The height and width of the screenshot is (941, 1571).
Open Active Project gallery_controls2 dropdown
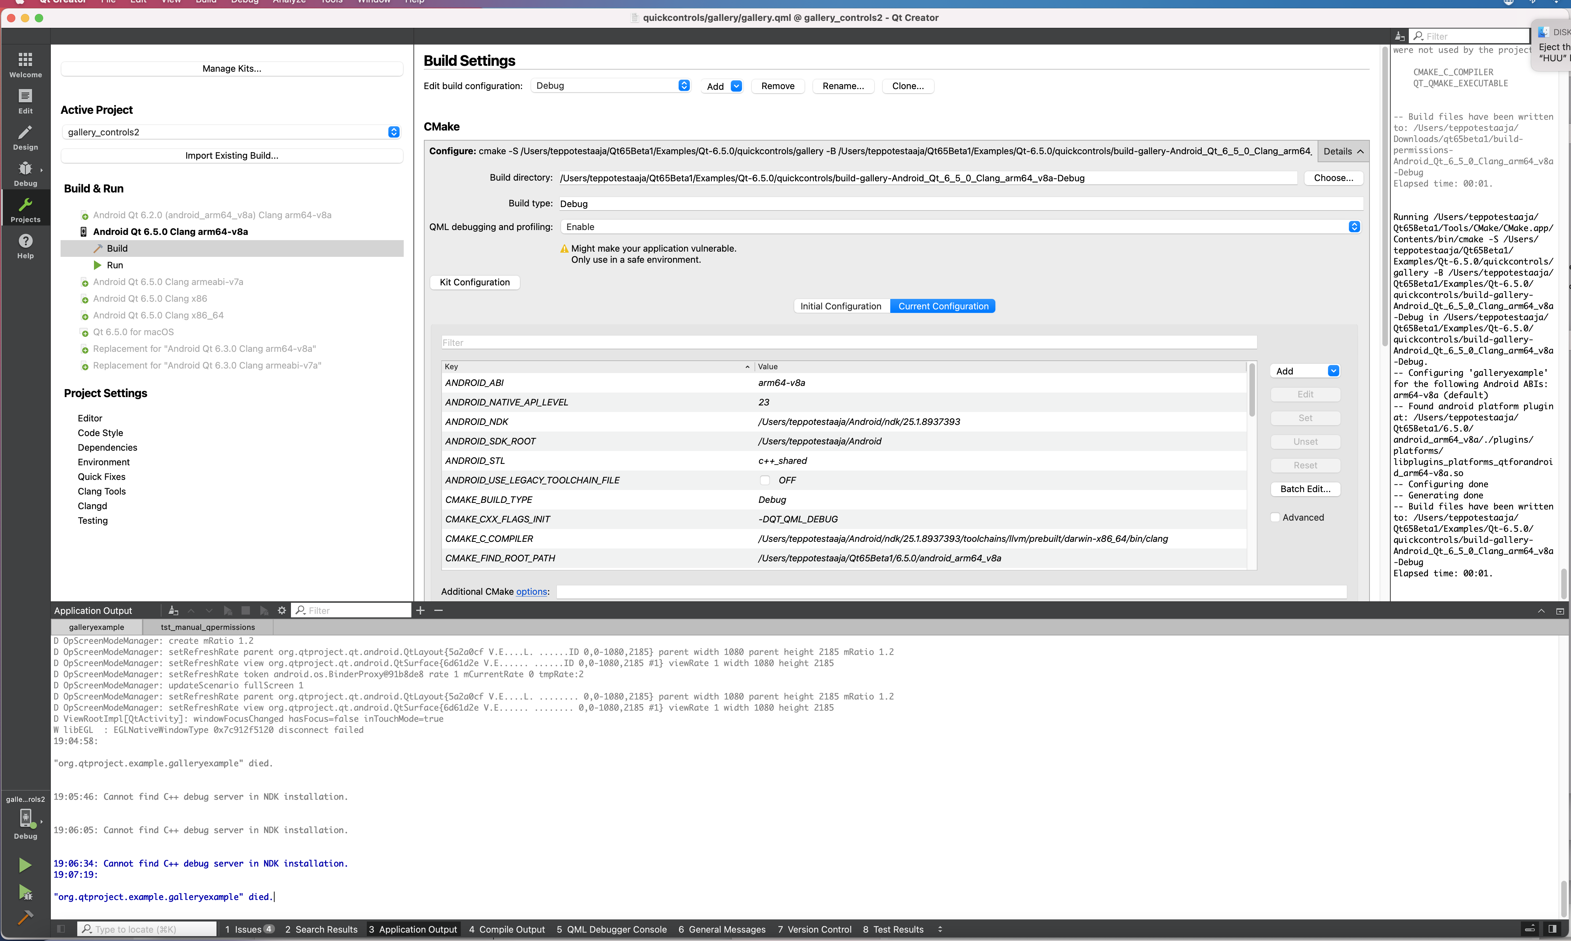pyautogui.click(x=232, y=132)
